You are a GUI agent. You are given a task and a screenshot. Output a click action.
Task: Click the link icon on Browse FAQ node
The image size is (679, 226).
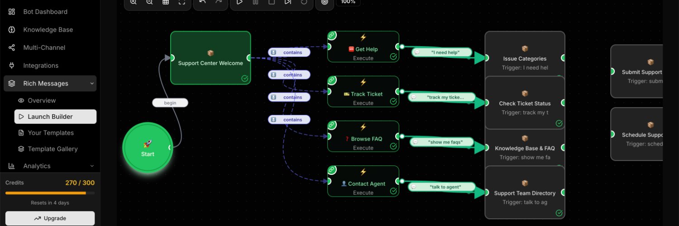tap(332, 125)
